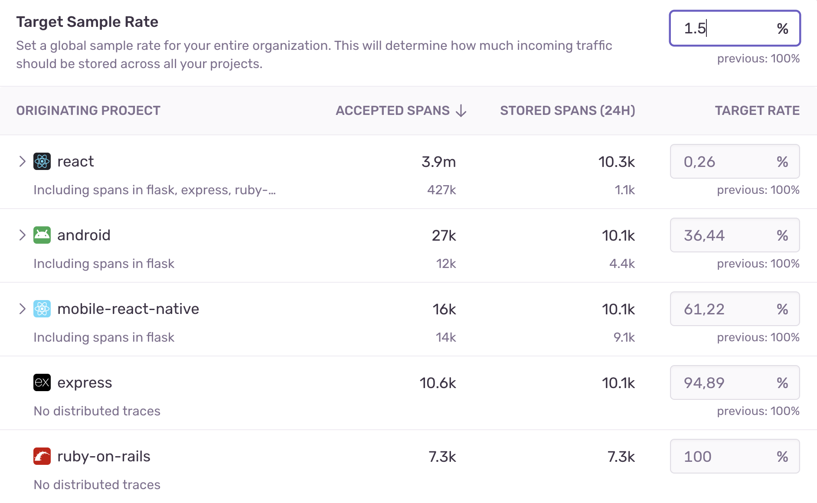Expand the android project row
The image size is (817, 503).
23,235
